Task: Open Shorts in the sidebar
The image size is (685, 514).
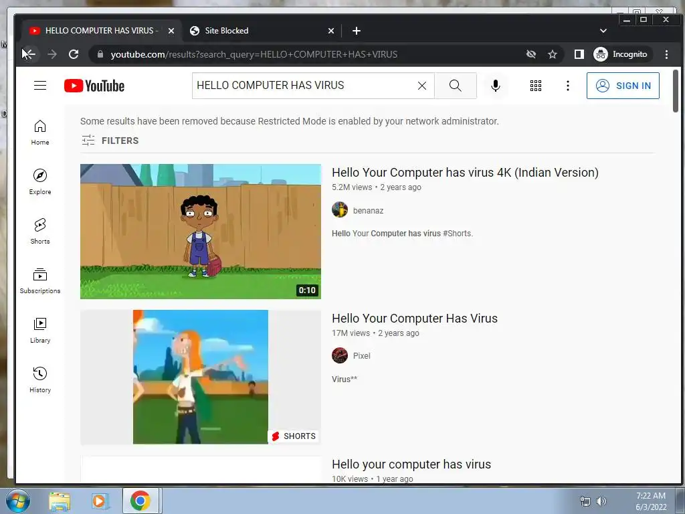Action: tap(40, 231)
